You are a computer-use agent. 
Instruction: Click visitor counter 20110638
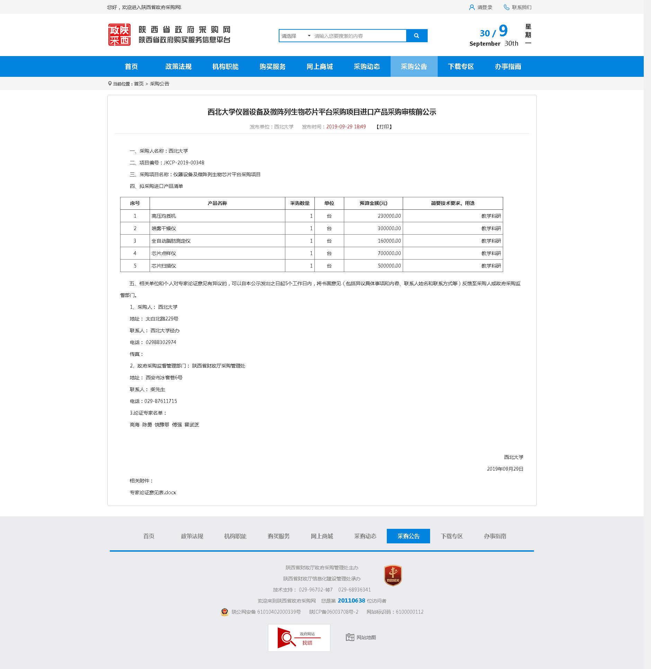[x=351, y=600]
